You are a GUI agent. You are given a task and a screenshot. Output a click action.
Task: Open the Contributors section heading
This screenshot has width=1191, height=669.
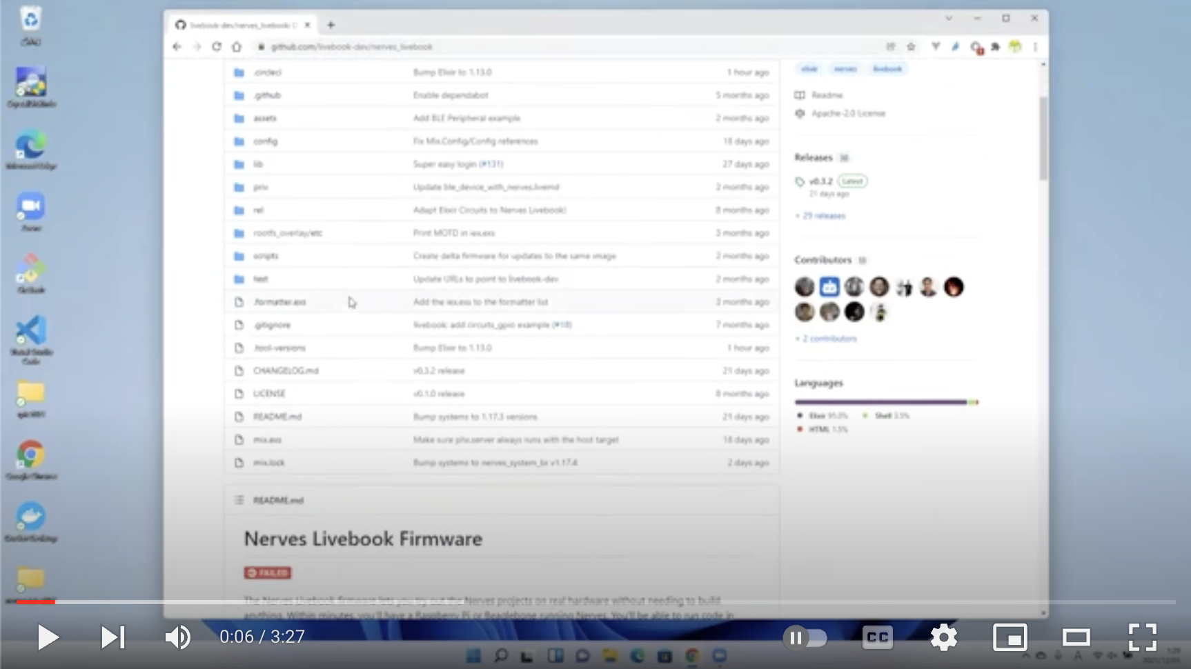point(823,260)
